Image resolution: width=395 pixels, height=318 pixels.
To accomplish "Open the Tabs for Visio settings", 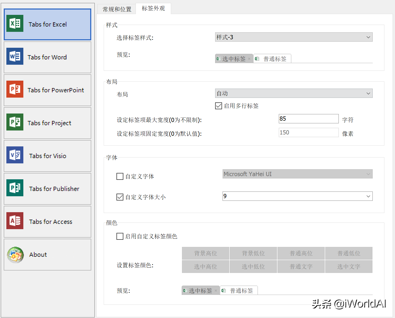I will pyautogui.click(x=47, y=156).
